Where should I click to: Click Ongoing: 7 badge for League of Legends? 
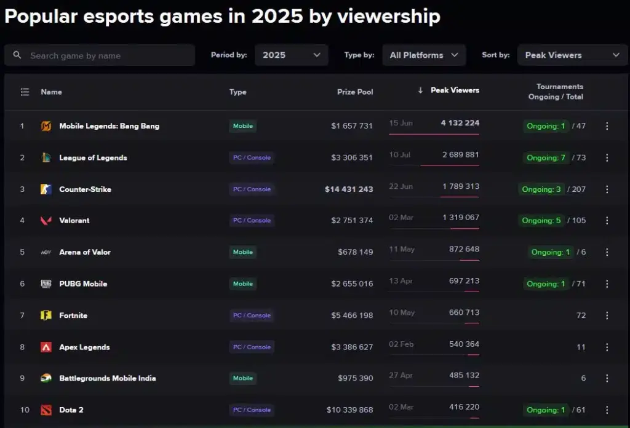click(546, 158)
